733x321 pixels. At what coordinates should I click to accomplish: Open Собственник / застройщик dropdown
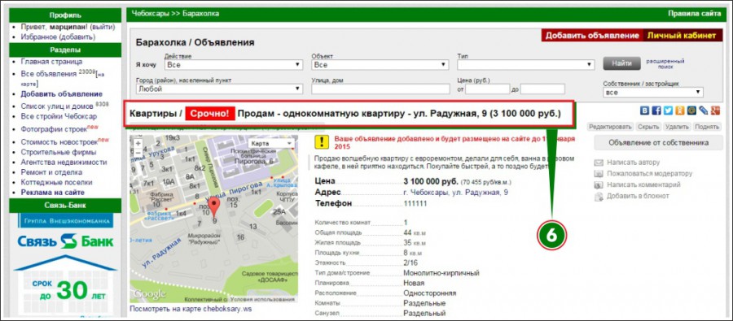pos(653,93)
